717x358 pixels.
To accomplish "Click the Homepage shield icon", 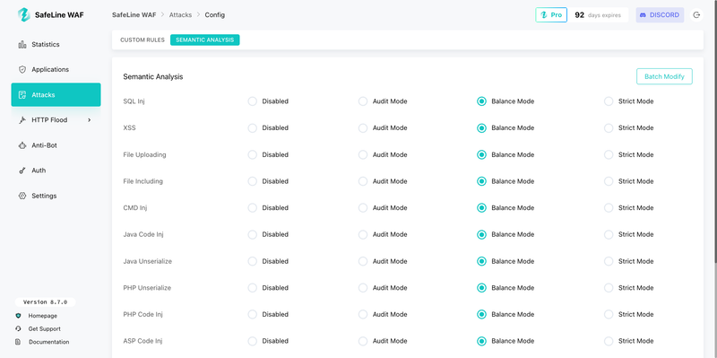I will point(18,316).
